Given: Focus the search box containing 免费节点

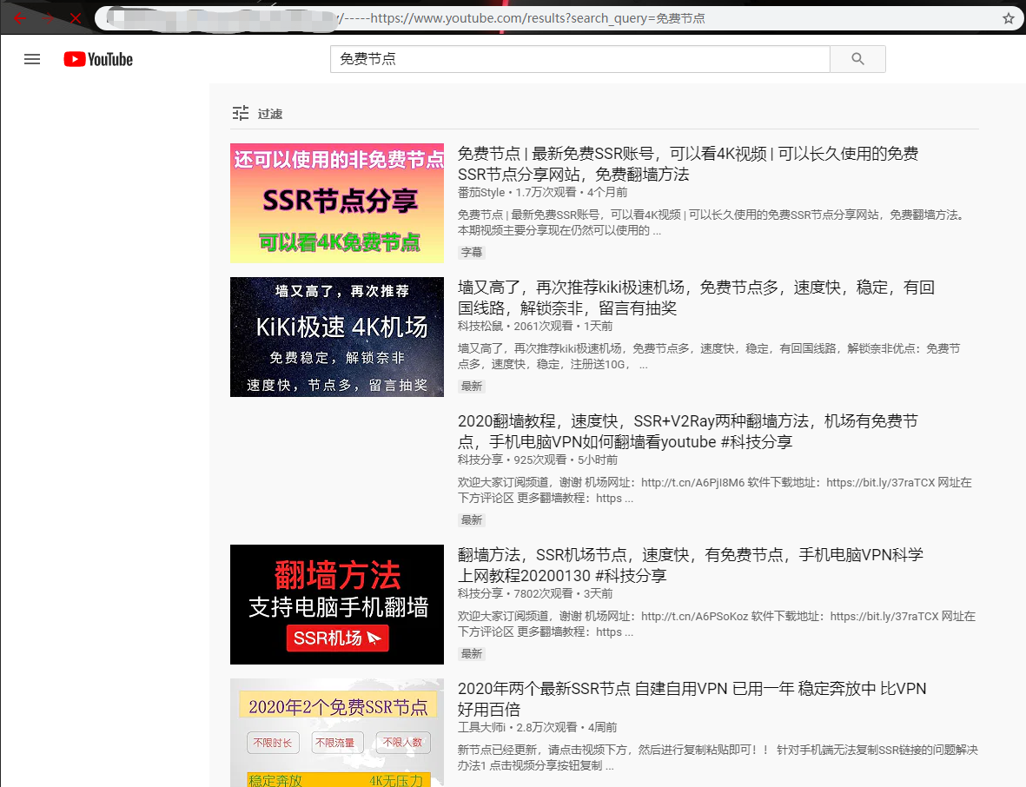Looking at the screenshot, I should (x=579, y=59).
